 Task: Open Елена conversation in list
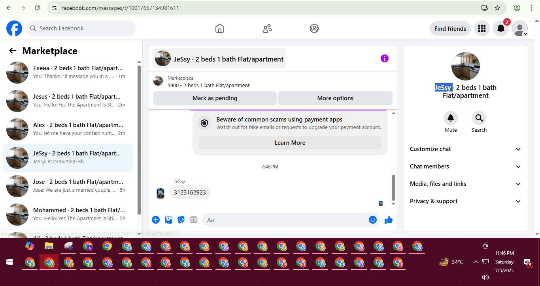[x=68, y=73]
